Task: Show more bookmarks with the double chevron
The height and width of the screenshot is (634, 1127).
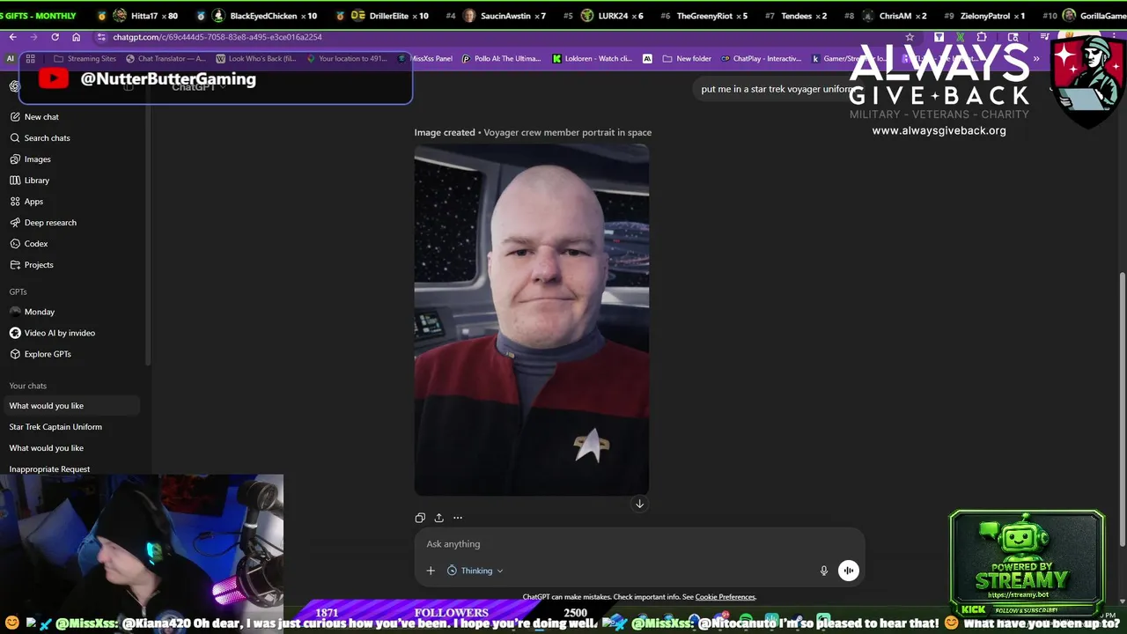Action: pyautogui.click(x=1036, y=59)
